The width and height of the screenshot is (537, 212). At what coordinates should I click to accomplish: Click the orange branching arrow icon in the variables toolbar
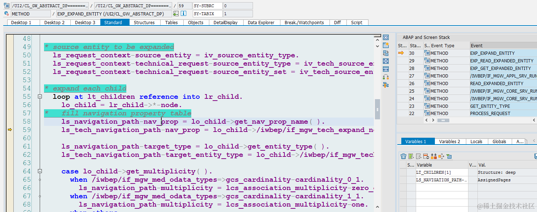(x=441, y=156)
